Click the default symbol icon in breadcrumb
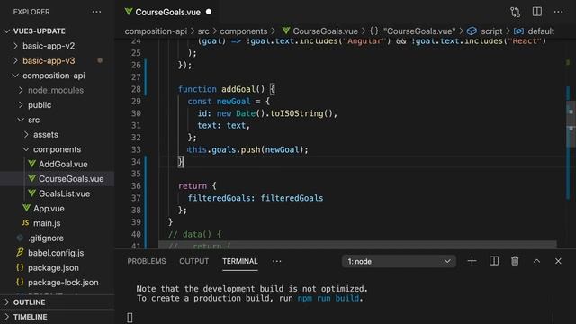The image size is (576, 324). coord(518,31)
